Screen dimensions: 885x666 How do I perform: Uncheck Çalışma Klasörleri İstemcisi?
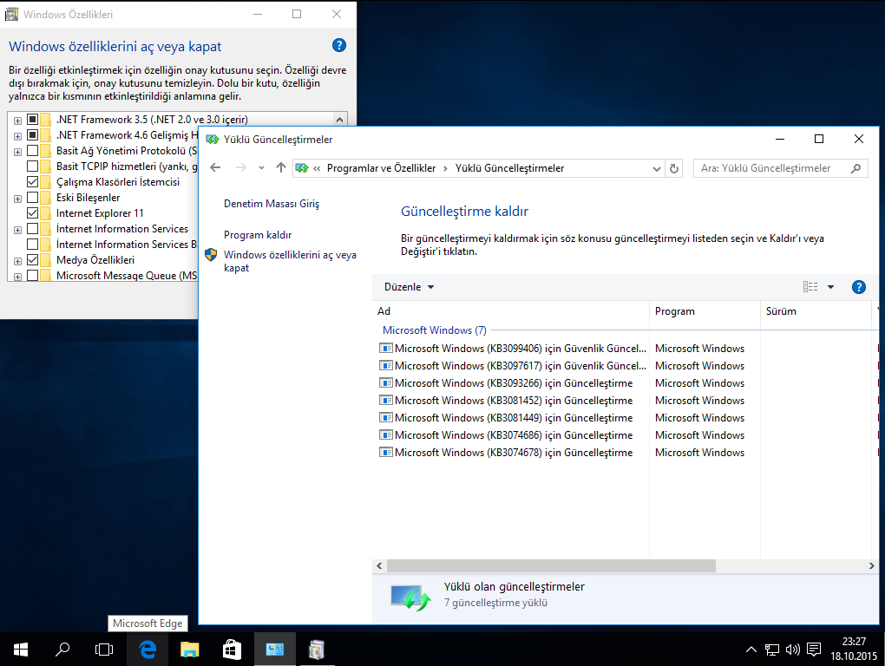tap(33, 182)
